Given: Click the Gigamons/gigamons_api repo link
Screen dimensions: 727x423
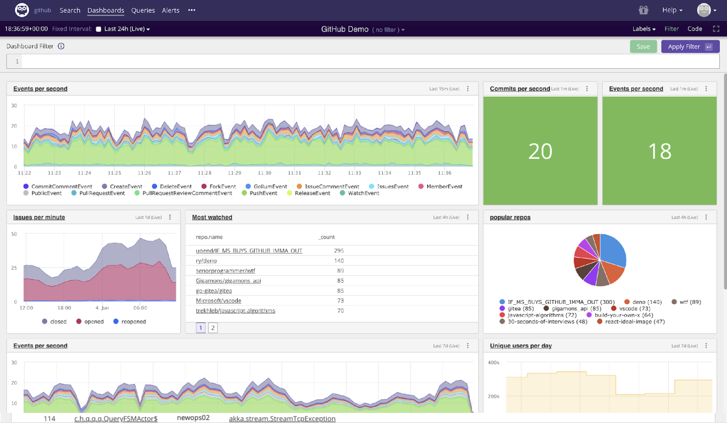Looking at the screenshot, I should 228,281.
